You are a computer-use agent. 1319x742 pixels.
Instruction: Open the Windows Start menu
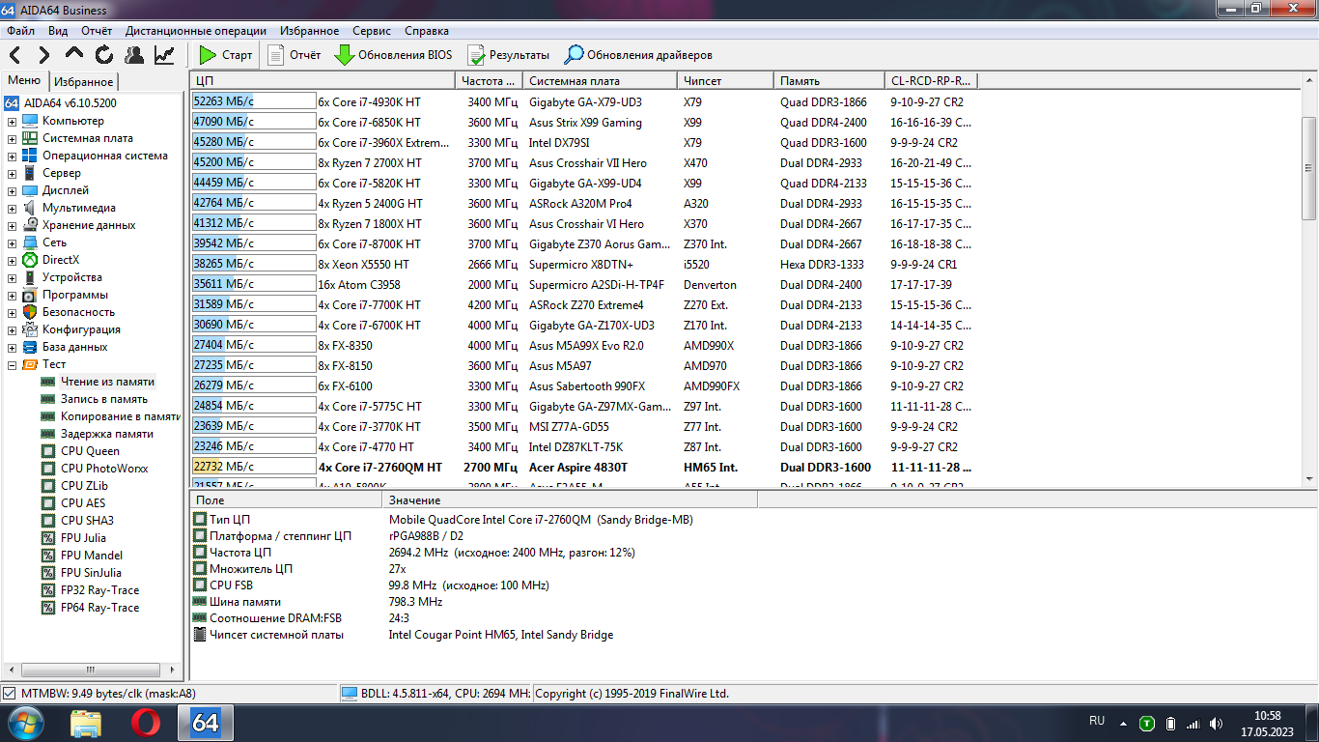[26, 723]
